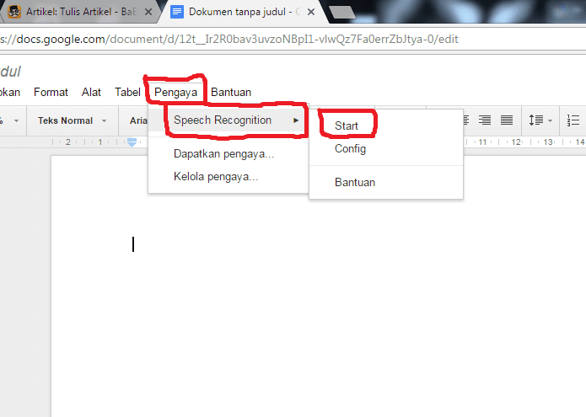586x417 pixels.
Task: Open a new browser tab
Action: [341, 12]
